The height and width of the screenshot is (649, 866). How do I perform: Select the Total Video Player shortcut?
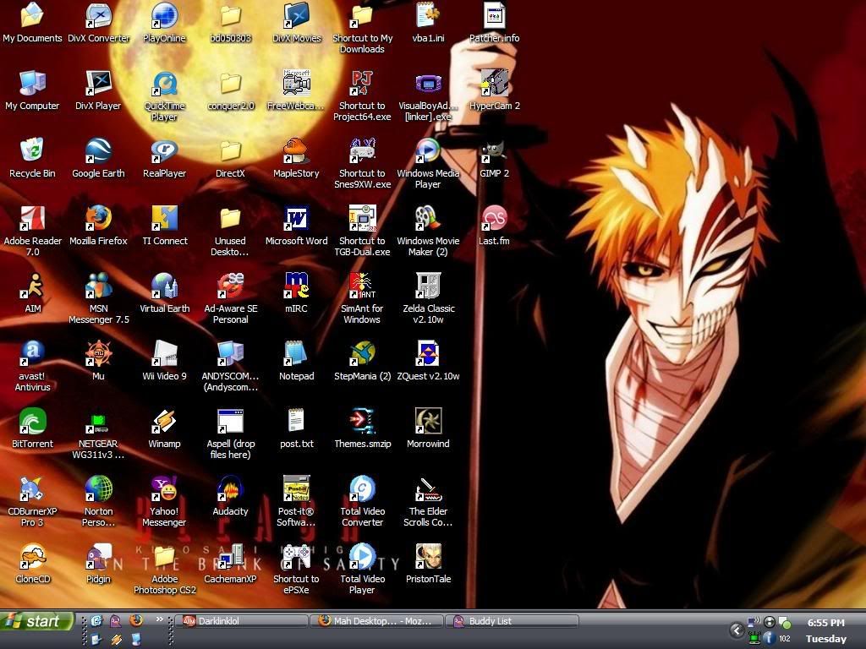point(362,570)
